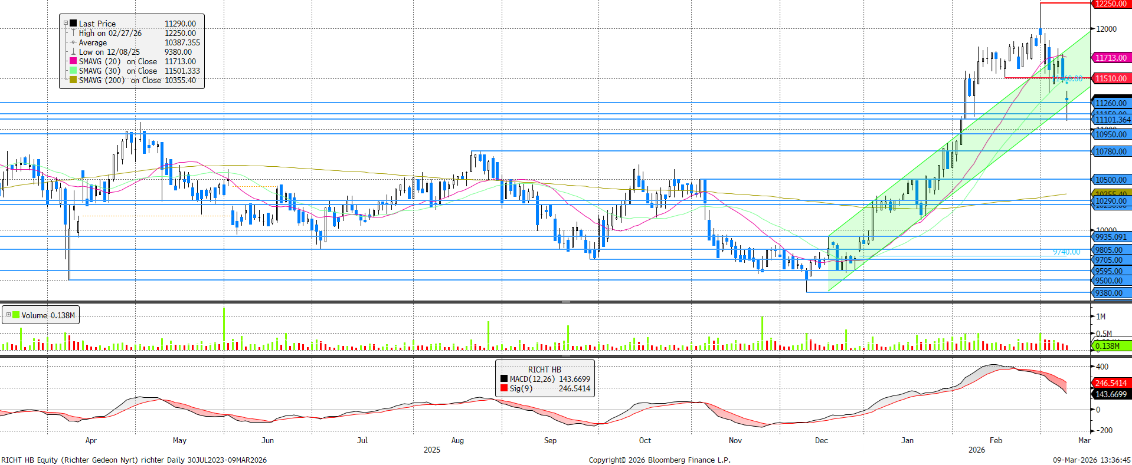1132x465 pixels.
Task: Select the olive SMAVG (200) color swatch
Action: (73, 80)
